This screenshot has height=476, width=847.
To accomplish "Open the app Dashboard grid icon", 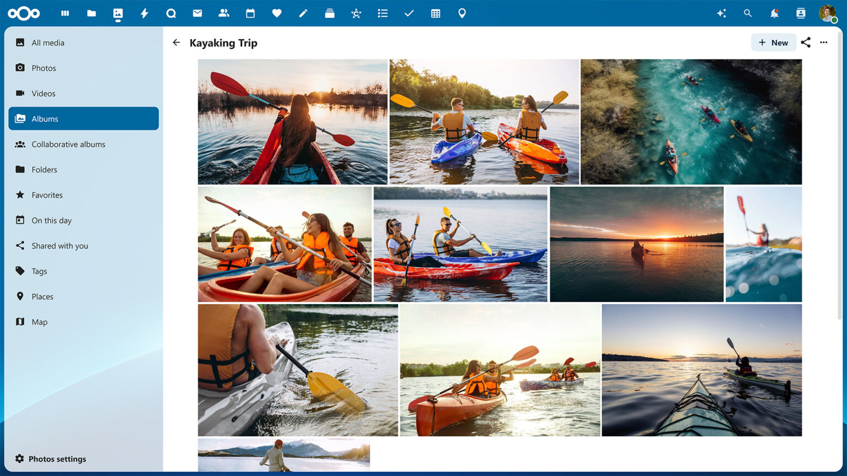I will (65, 13).
